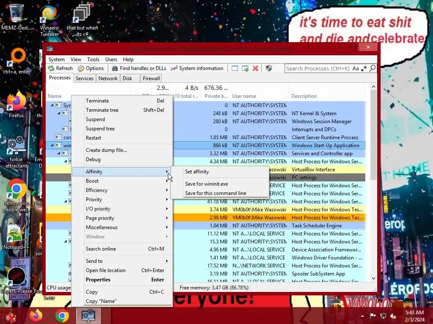Click the shield toolbar icon

[x=269, y=68]
